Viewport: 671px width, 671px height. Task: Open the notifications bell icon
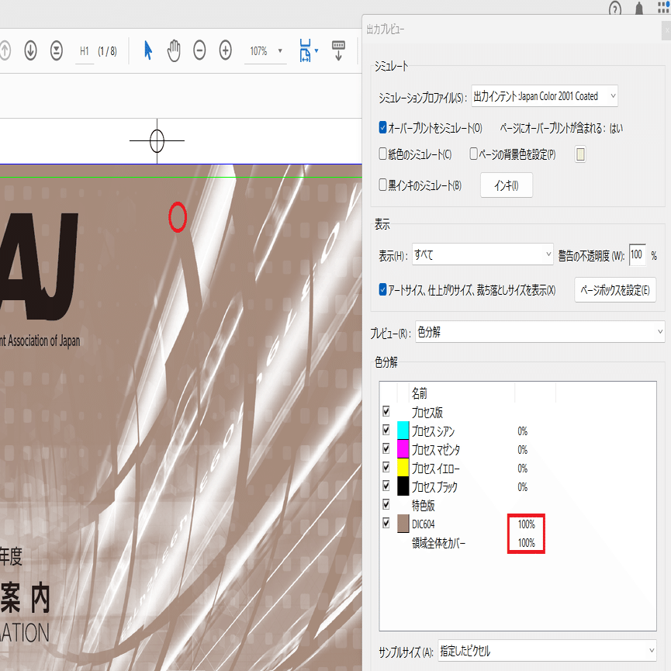click(x=639, y=8)
